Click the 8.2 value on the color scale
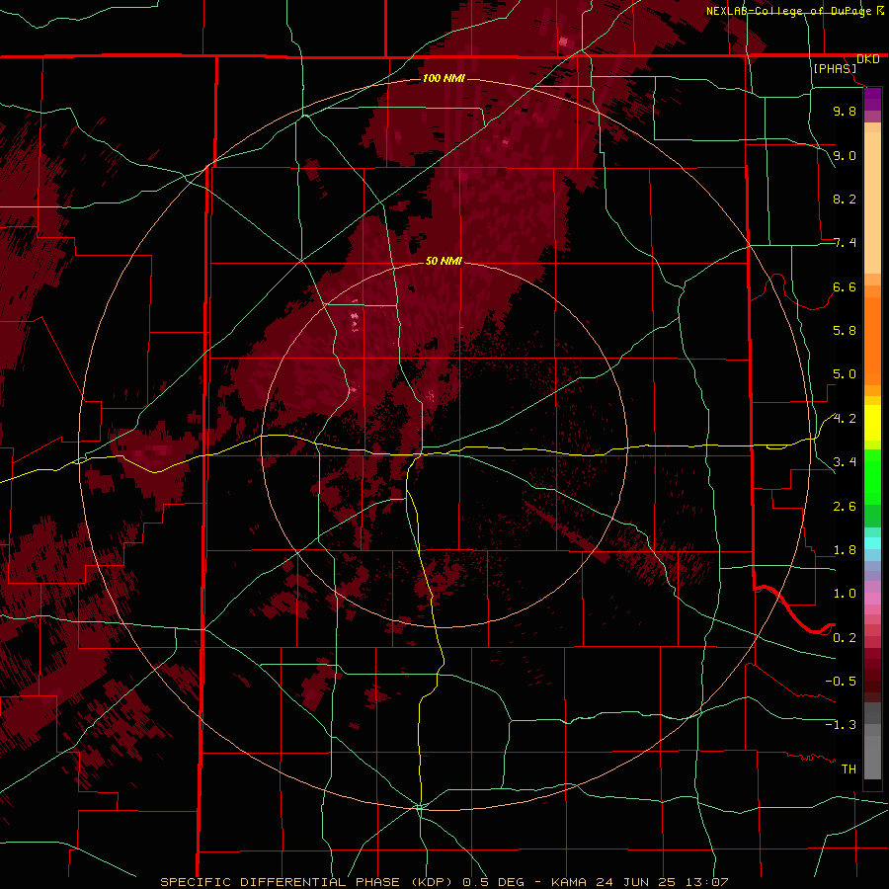 pos(845,199)
